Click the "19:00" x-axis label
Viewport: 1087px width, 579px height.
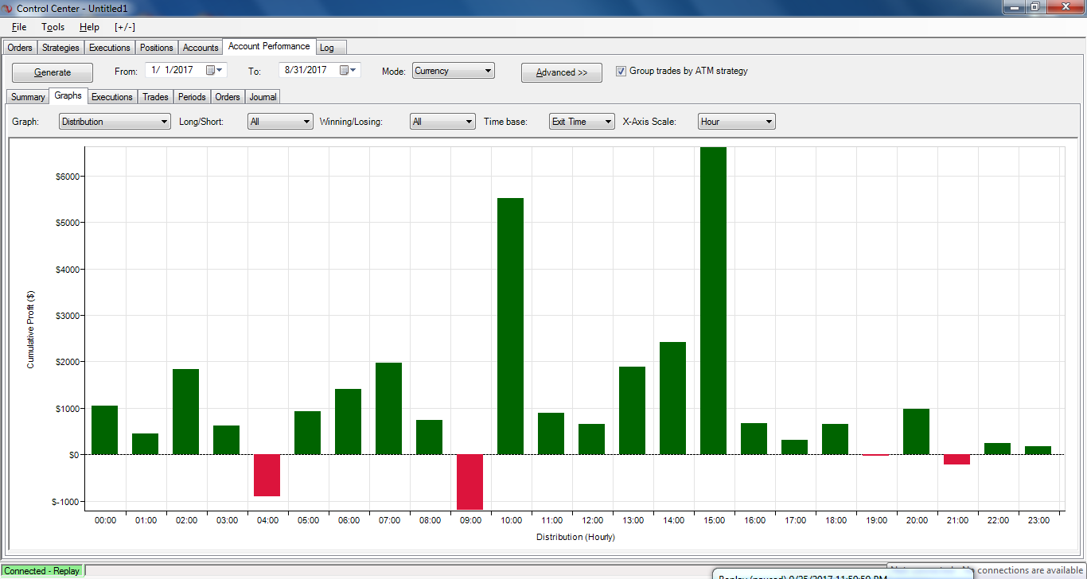coord(875,520)
